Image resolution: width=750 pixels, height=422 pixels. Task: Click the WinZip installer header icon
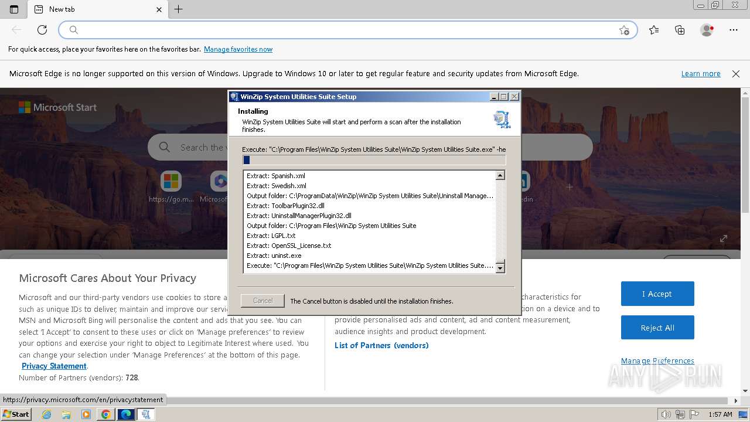tap(502, 119)
